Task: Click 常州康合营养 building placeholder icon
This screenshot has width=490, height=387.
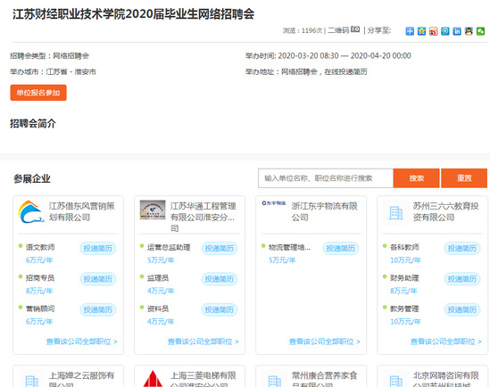Action: (x=274, y=381)
